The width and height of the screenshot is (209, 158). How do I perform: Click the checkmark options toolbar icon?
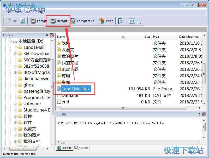coord(121,21)
